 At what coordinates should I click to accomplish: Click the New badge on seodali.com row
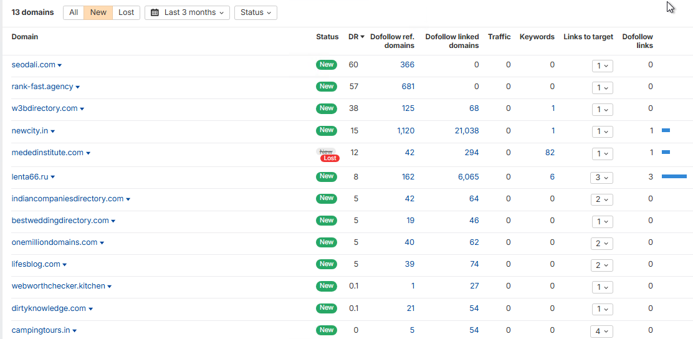(326, 65)
